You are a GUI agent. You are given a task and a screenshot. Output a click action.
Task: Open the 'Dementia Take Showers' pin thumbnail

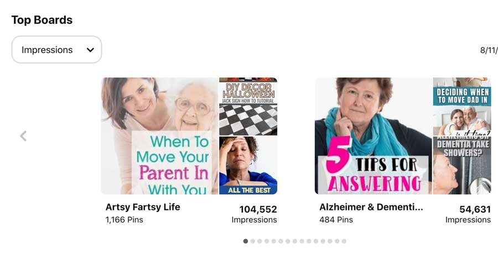(462, 166)
